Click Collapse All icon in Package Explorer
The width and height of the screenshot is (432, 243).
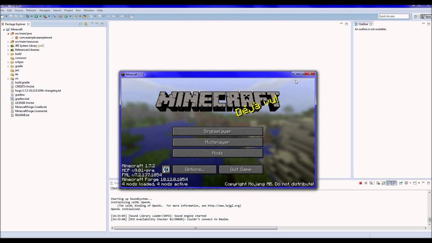click(x=81, y=24)
